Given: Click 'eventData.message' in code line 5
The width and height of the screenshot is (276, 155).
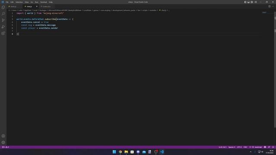Looking at the screenshot, I should click(45, 25).
